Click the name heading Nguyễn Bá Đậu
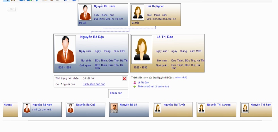278x132 pixels. [x=92, y=37]
